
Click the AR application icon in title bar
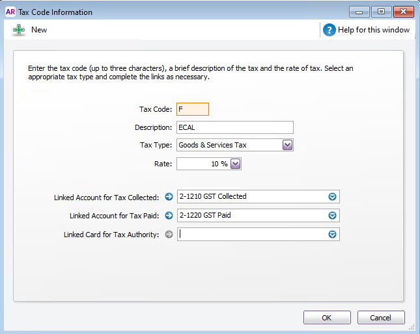10,12
